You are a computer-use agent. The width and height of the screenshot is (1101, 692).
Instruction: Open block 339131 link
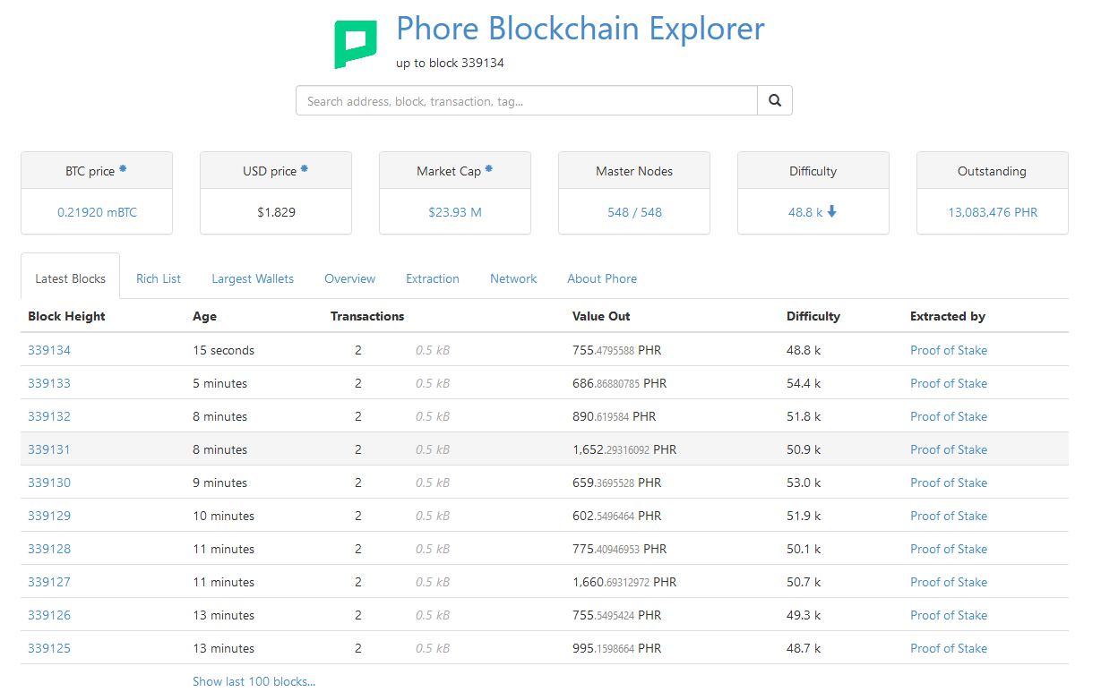[x=49, y=449]
